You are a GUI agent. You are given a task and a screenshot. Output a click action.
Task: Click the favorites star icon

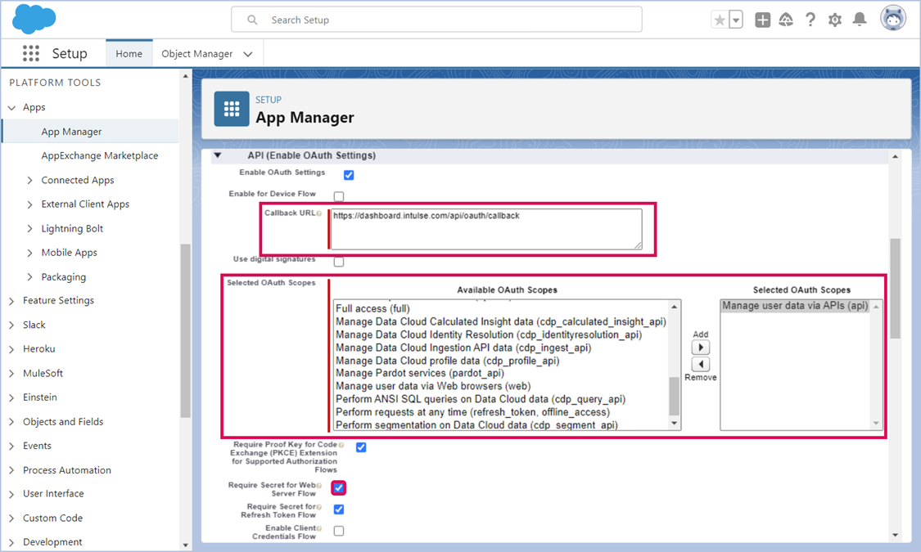[720, 20]
